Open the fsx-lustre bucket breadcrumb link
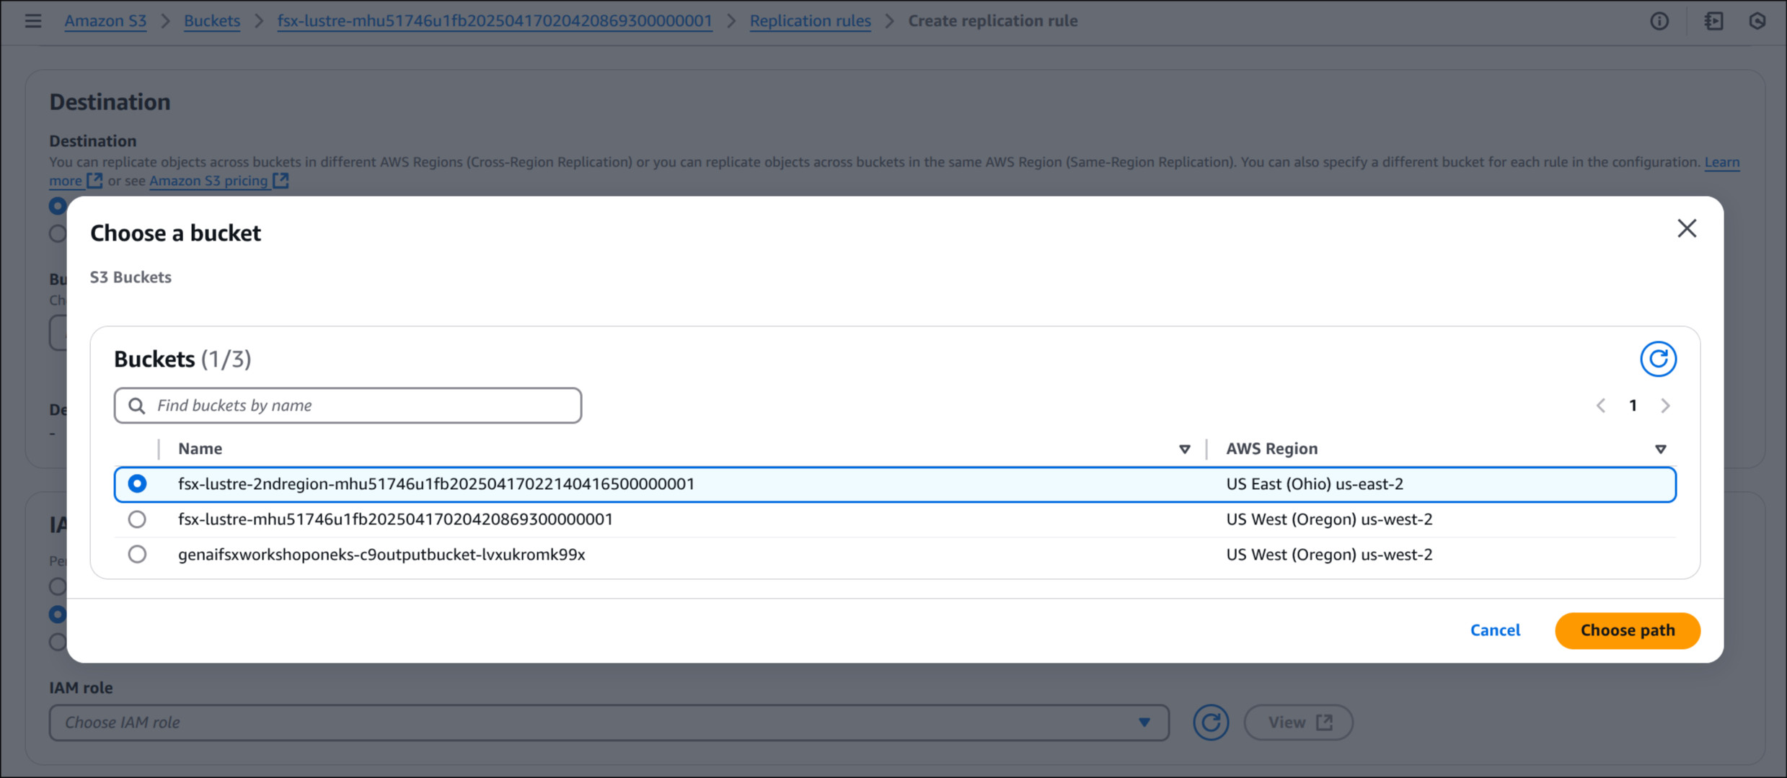The image size is (1787, 778). 495,21
